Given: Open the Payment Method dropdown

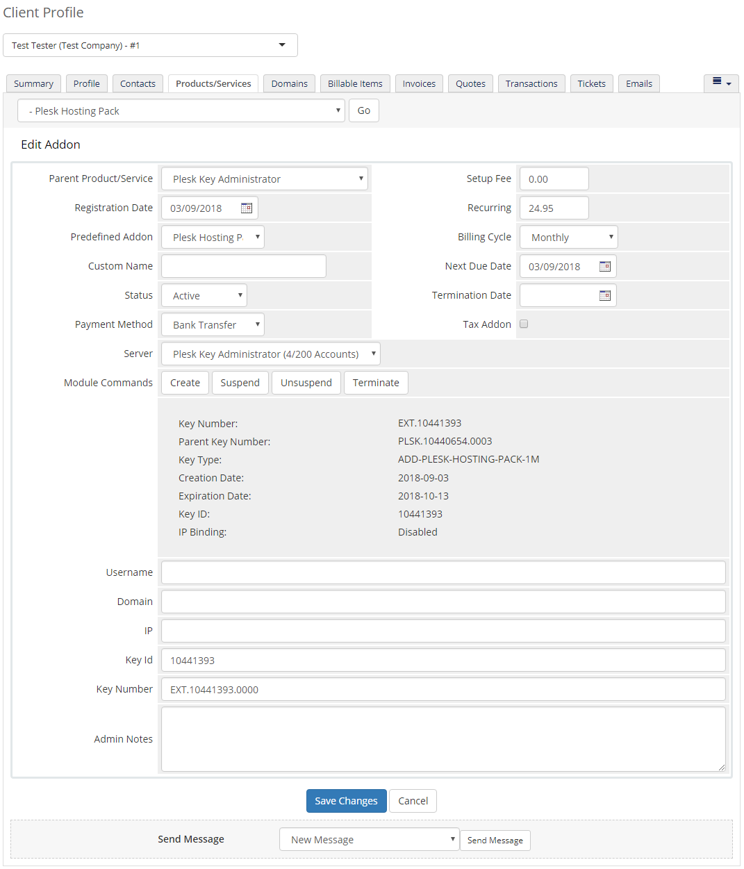Looking at the screenshot, I should tap(212, 324).
